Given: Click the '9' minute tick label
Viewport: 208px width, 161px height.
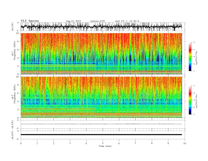Looking at the screenshot, I should (x=168, y=143).
